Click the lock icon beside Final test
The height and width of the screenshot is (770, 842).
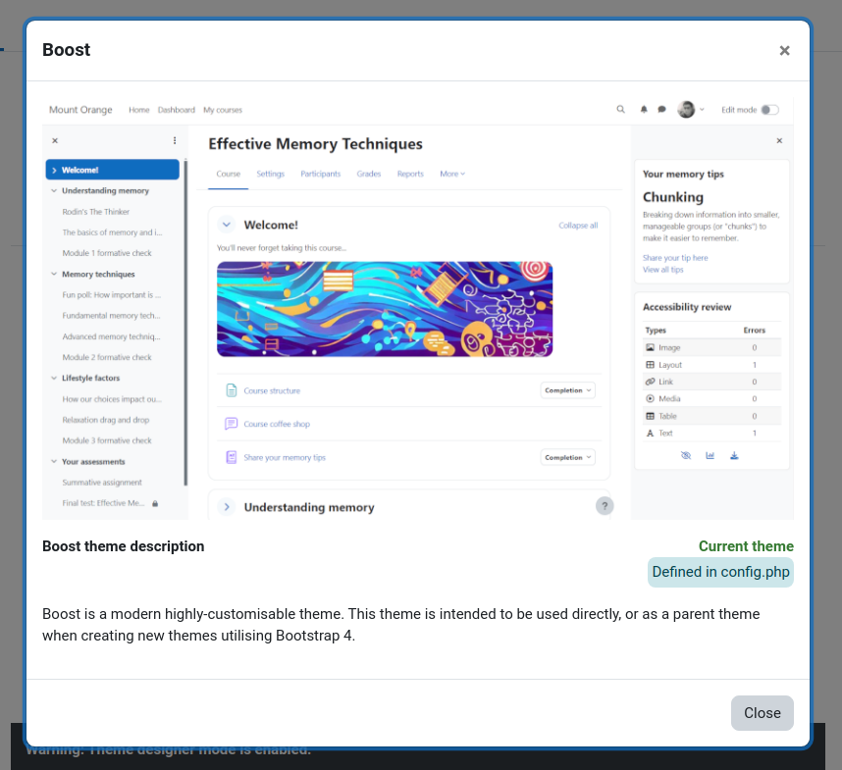155,503
